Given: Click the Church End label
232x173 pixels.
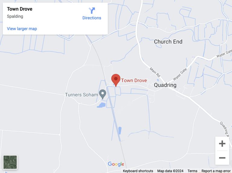Looking at the screenshot, I should pos(168,42).
